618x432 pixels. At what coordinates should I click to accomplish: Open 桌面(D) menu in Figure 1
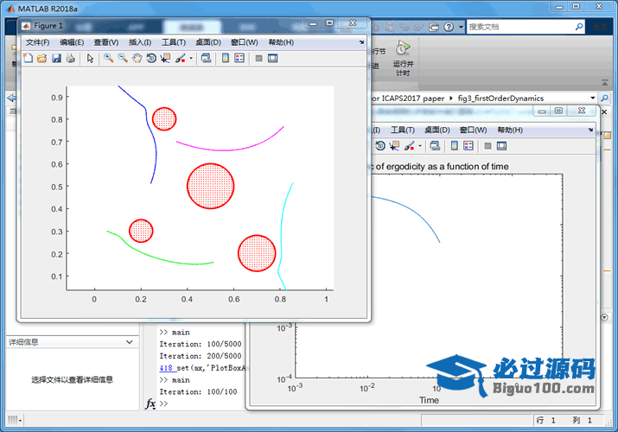pos(208,42)
